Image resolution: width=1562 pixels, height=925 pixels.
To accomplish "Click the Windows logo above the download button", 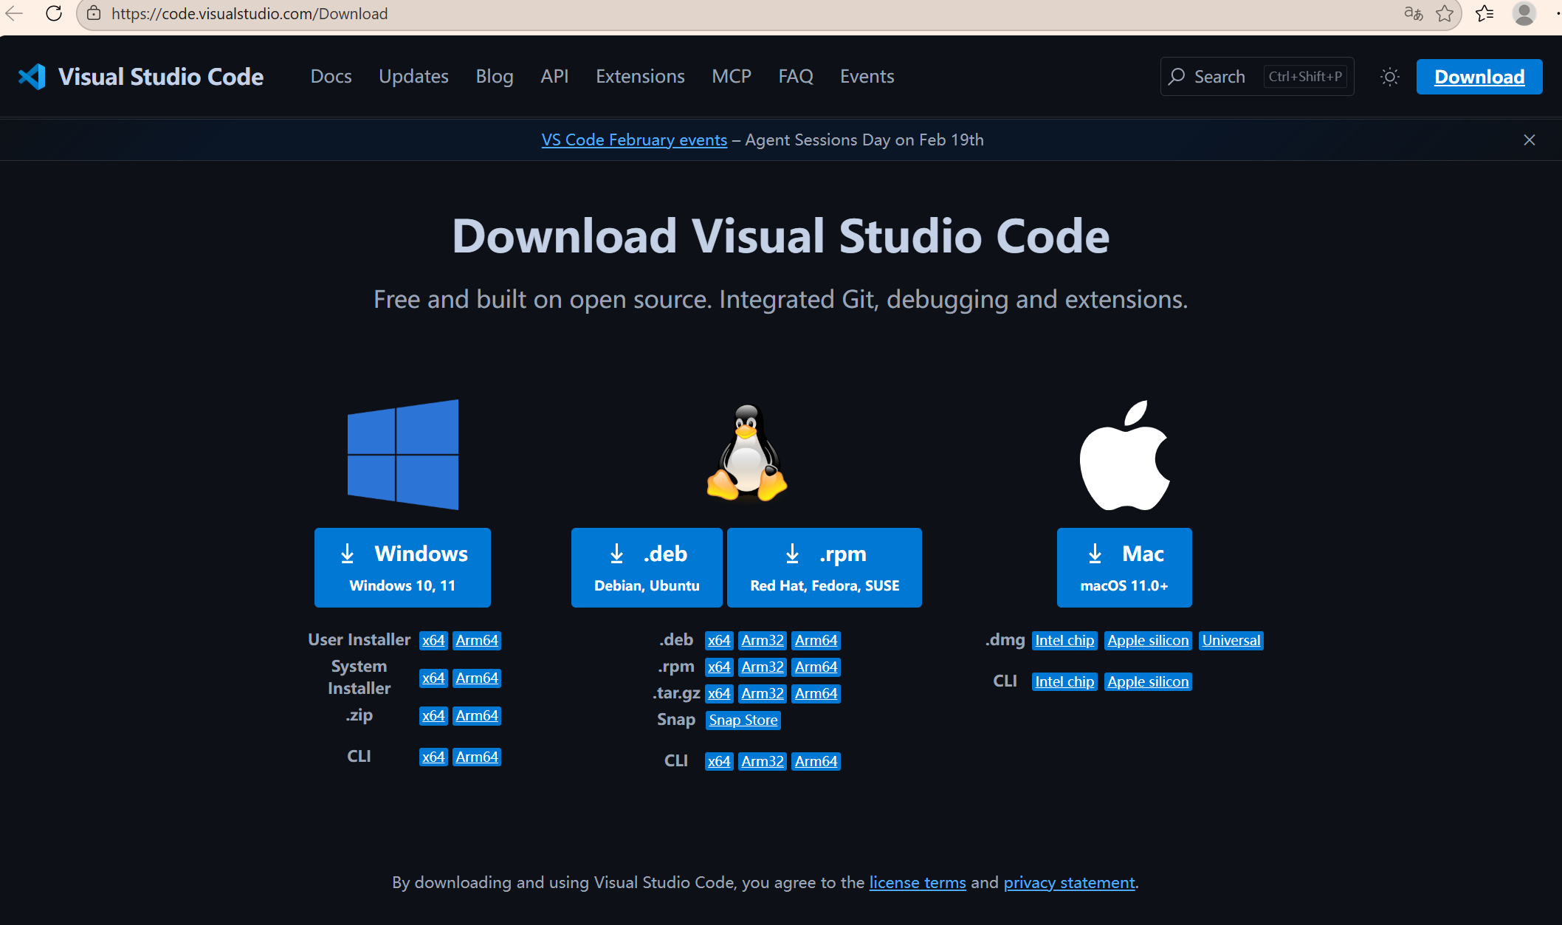I will point(402,453).
